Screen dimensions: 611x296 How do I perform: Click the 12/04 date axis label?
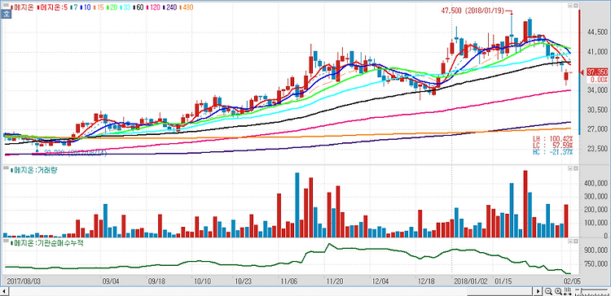[380, 281]
